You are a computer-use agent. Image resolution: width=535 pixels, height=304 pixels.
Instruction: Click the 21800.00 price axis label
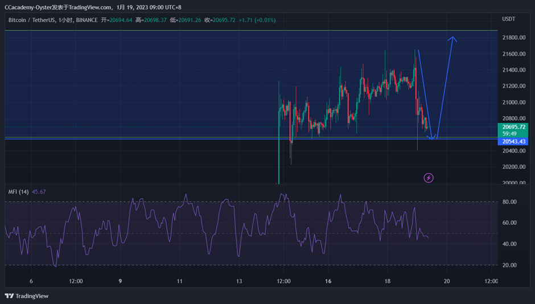tap(513, 38)
